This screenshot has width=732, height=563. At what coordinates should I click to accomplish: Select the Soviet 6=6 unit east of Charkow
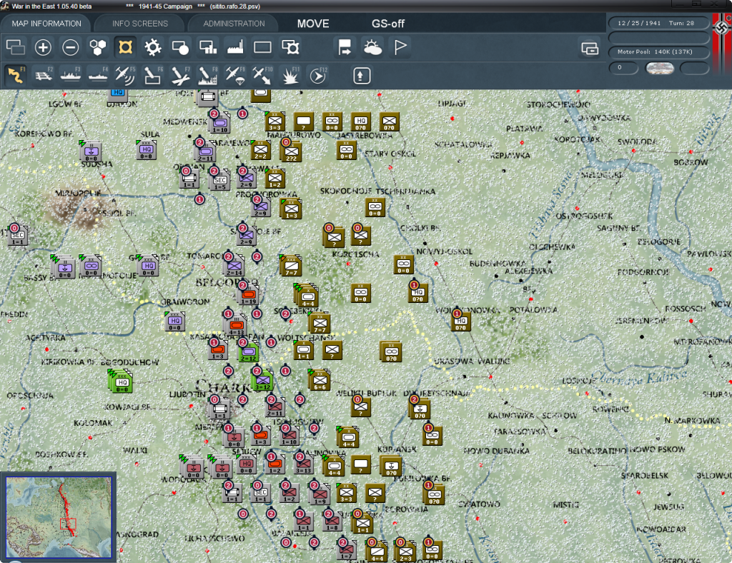coord(320,381)
